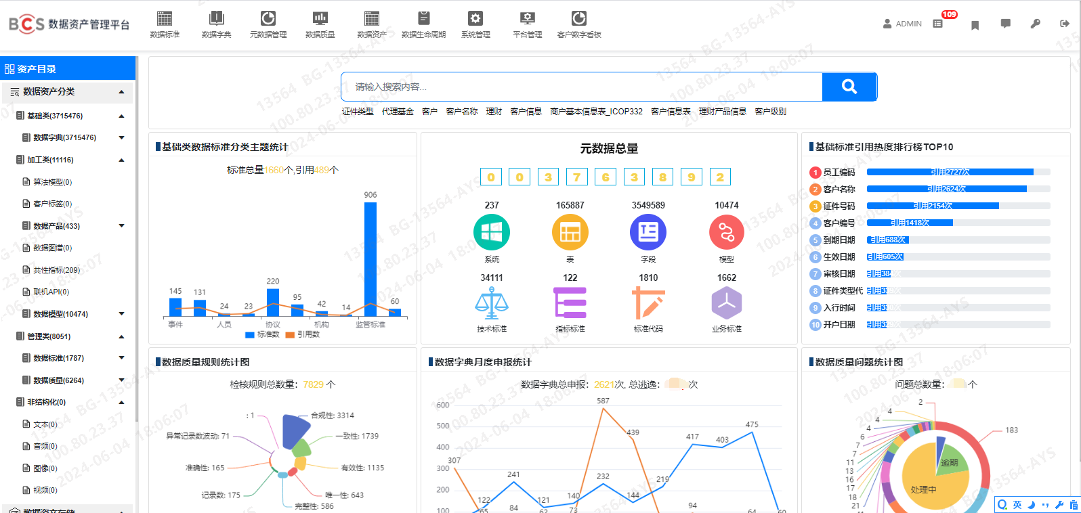Viewport: 1081px width, 513px height.
Task: Click the 理财产品信息 search keyword
Action: pos(723,112)
